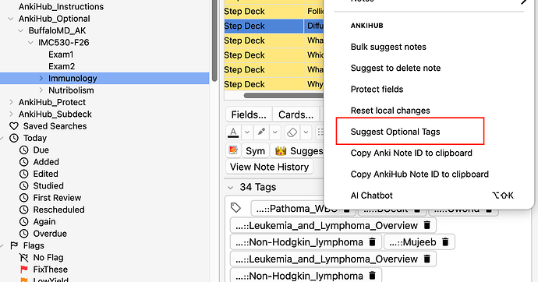
Task: Expand the Immunology deck arrow
Action: 41,79
